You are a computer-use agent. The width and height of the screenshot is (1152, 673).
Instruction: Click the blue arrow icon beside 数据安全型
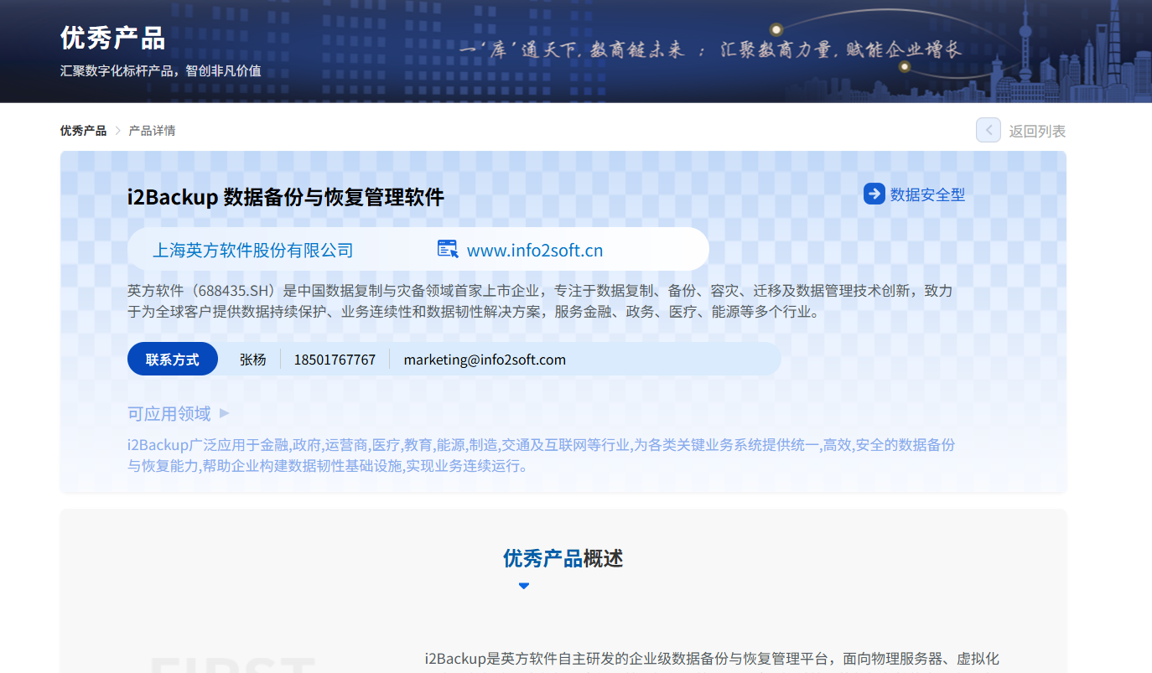point(874,194)
